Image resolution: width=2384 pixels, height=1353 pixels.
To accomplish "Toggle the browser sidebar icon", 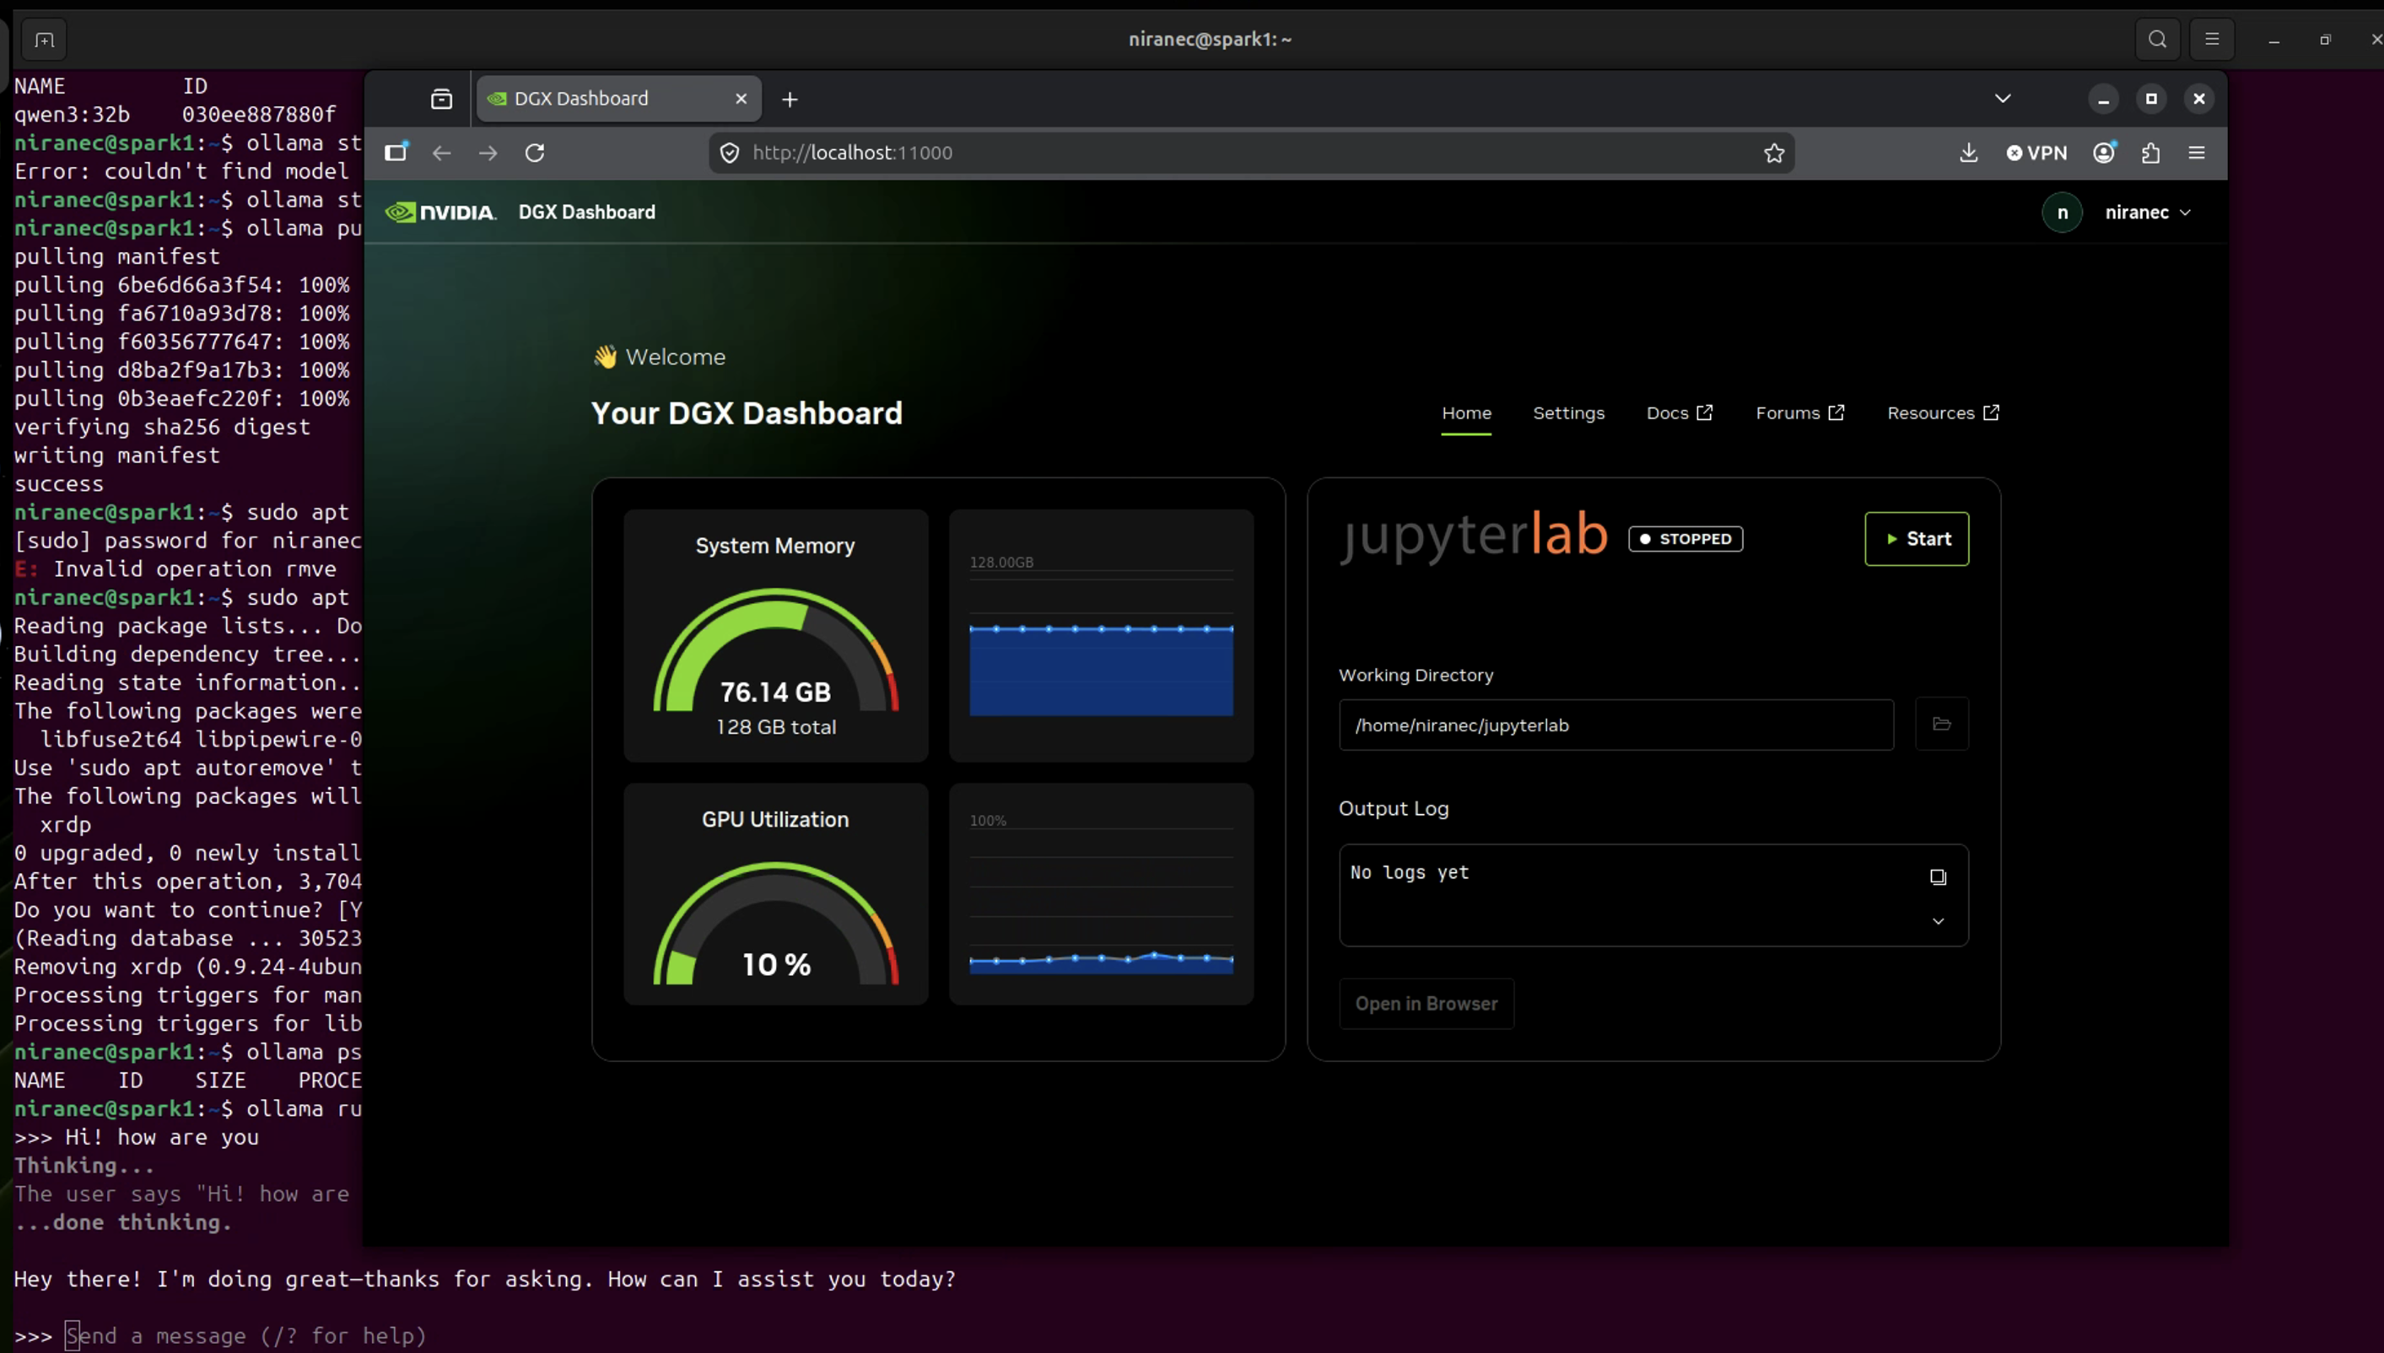I will coord(396,153).
